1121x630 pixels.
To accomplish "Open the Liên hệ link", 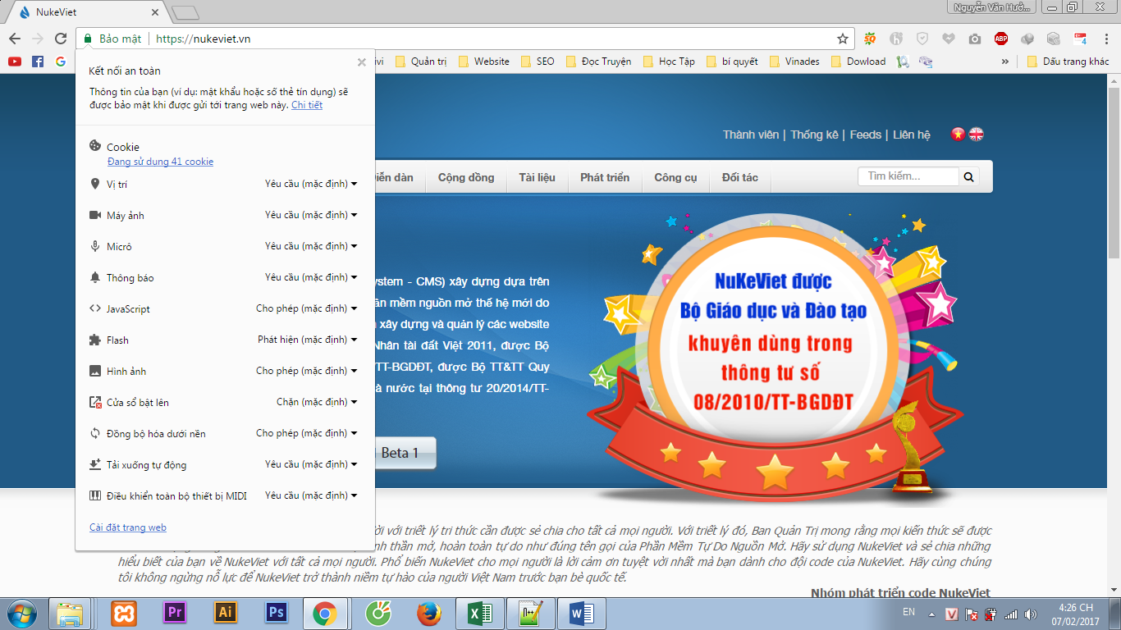I will tap(912, 135).
